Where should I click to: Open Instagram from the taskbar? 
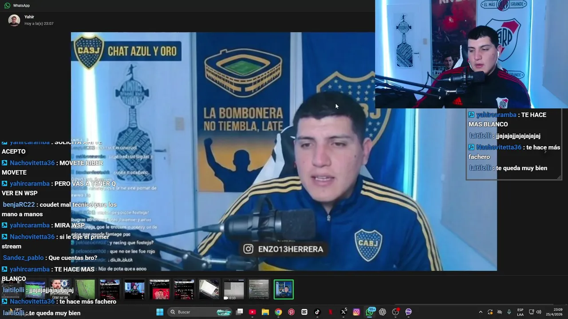pos(356,312)
